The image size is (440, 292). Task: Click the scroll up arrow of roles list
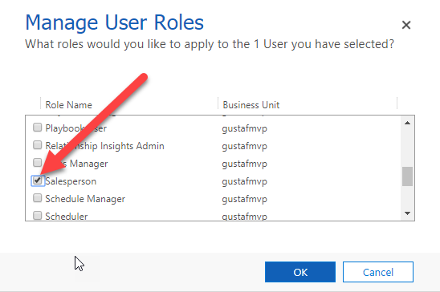click(407, 123)
